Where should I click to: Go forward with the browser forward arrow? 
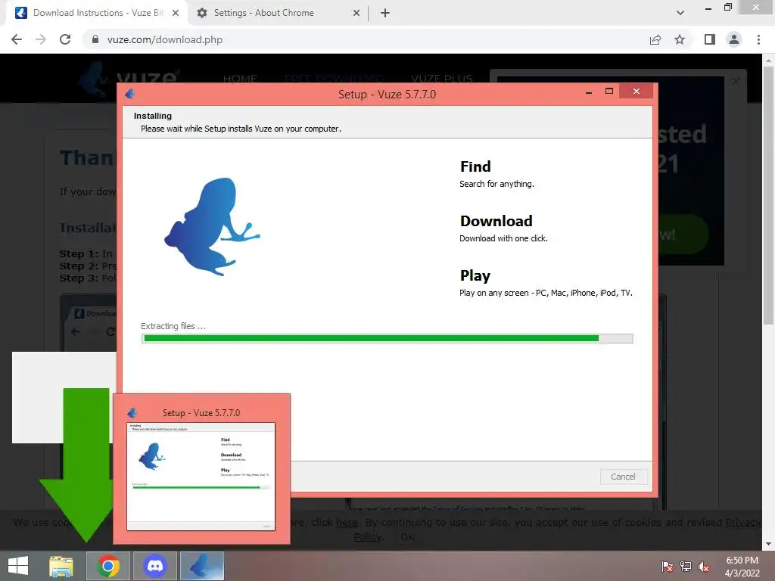click(41, 39)
